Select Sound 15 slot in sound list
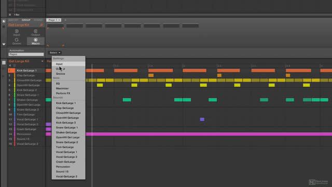Image resolution: width=332 pixels, height=187 pixels. click(23, 139)
